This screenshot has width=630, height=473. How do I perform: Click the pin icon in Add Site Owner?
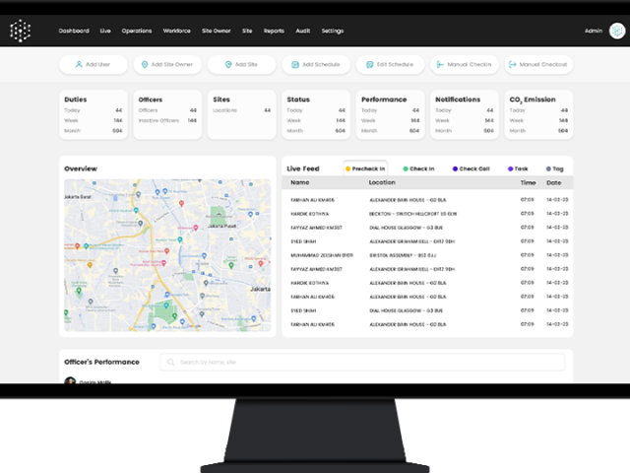[x=145, y=64]
